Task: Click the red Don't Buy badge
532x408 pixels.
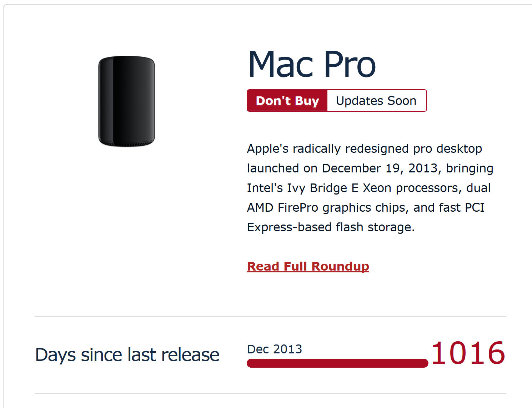Action: point(287,101)
